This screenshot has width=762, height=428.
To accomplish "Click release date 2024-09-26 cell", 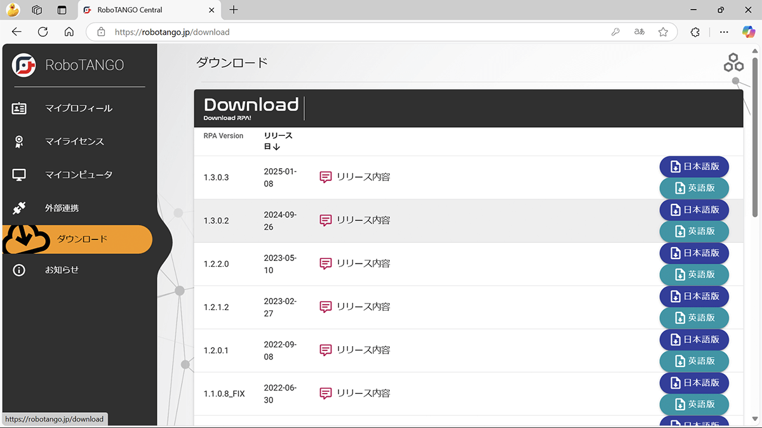I will pyautogui.click(x=280, y=220).
